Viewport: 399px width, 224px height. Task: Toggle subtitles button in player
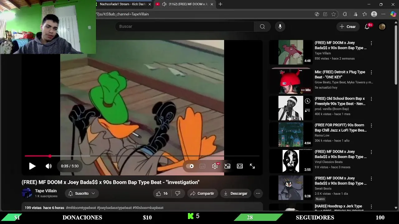click(202, 166)
